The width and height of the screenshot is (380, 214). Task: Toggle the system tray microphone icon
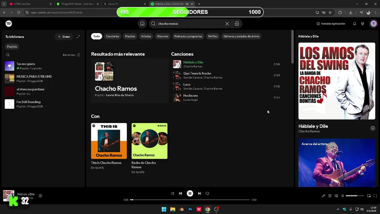click(x=351, y=209)
